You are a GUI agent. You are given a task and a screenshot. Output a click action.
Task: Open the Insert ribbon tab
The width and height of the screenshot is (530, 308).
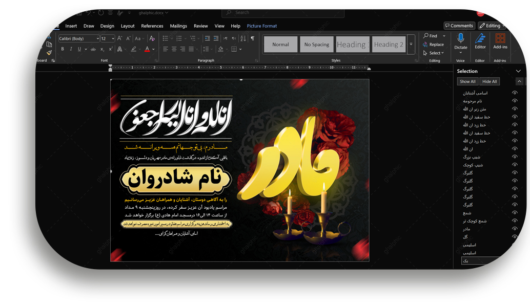click(x=71, y=26)
